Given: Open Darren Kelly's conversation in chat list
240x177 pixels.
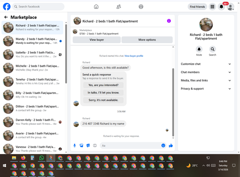Looking at the screenshot, I should 32,122.
